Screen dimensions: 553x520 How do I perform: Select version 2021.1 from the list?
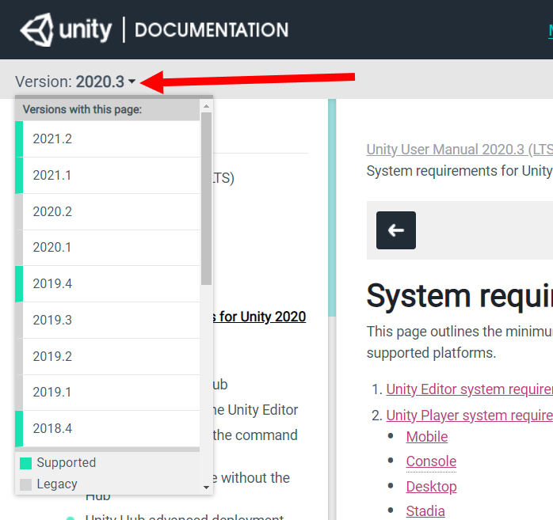click(x=107, y=175)
